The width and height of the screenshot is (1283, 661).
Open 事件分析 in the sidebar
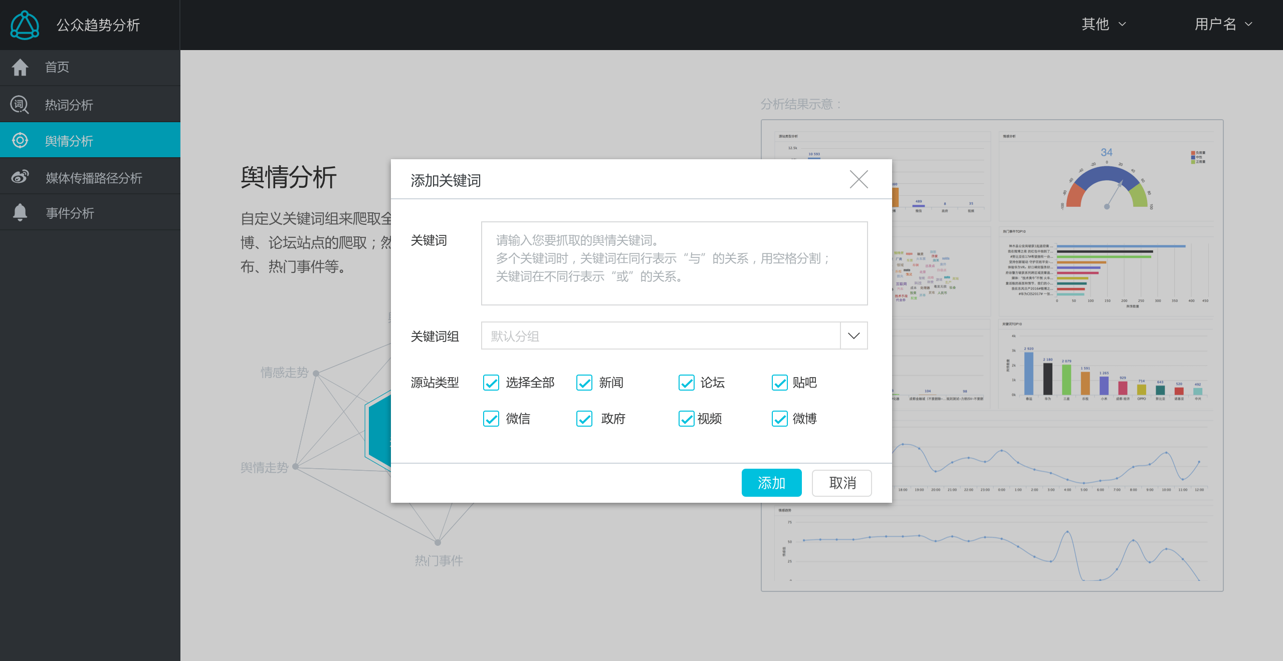click(70, 213)
